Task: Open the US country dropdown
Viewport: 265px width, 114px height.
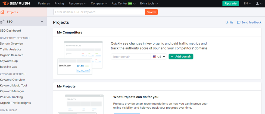Action: coord(159,56)
